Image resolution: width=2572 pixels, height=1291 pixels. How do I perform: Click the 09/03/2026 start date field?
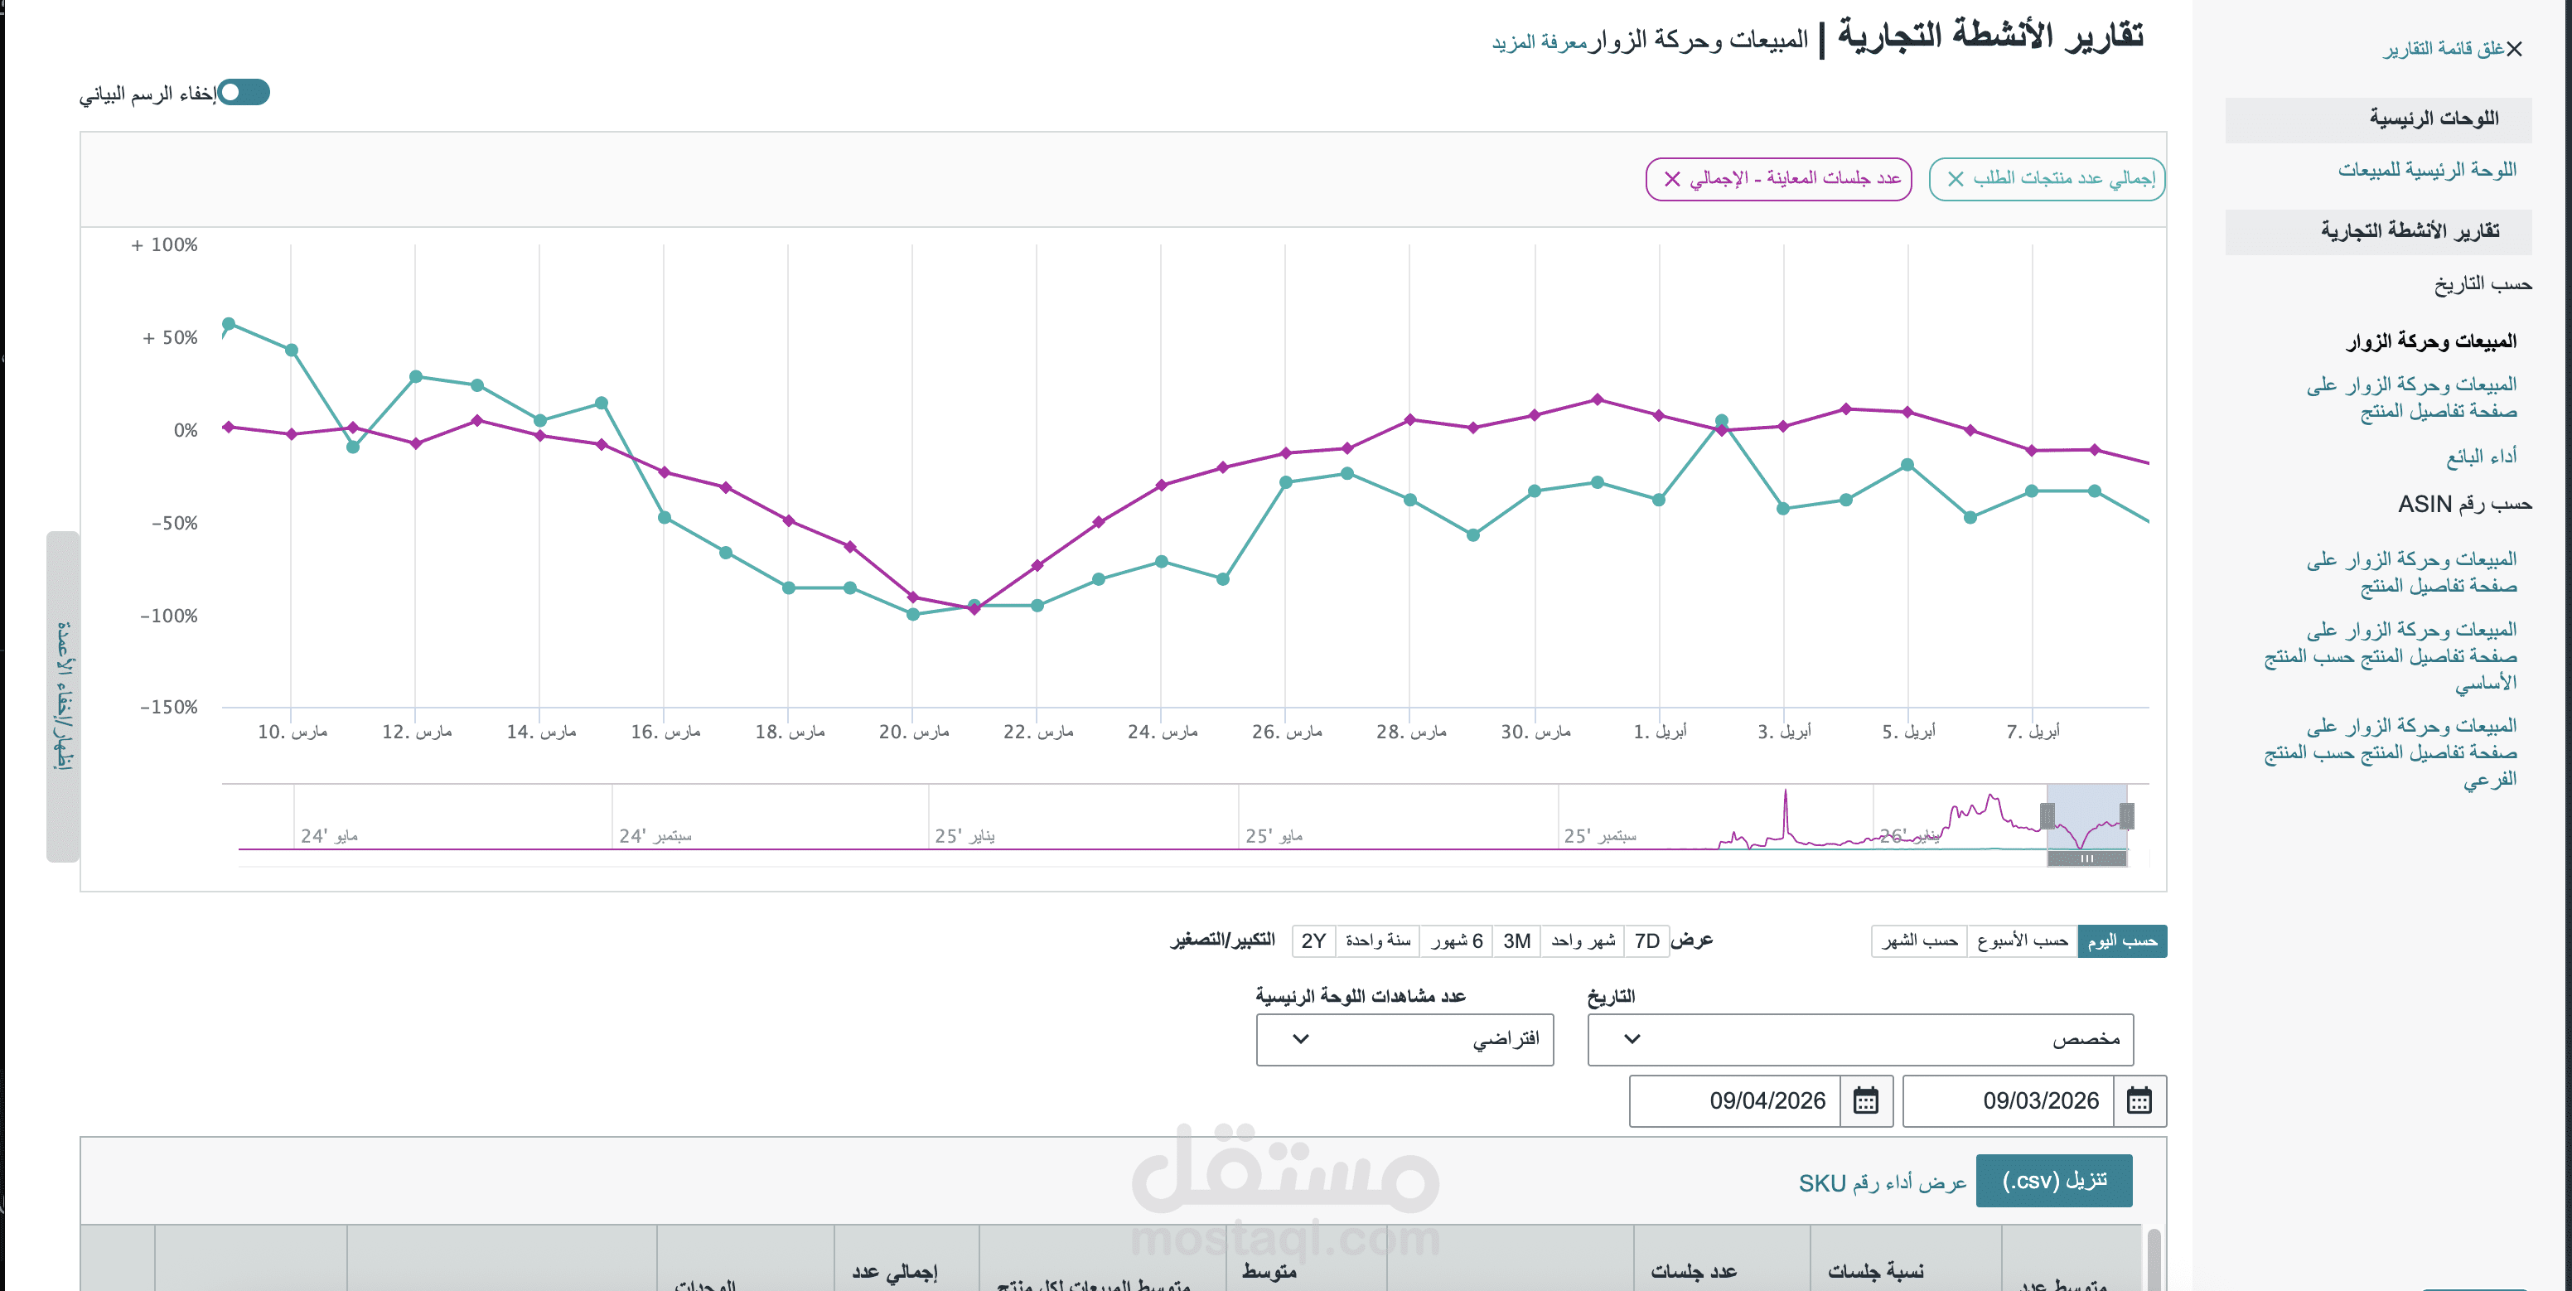click(2009, 1100)
